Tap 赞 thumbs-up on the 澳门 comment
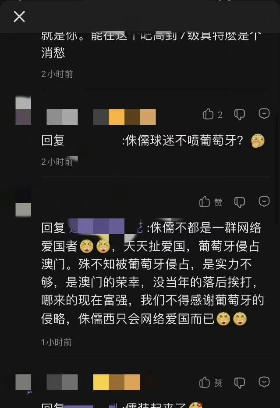Viewport: 280px width, 408px height. click(211, 202)
